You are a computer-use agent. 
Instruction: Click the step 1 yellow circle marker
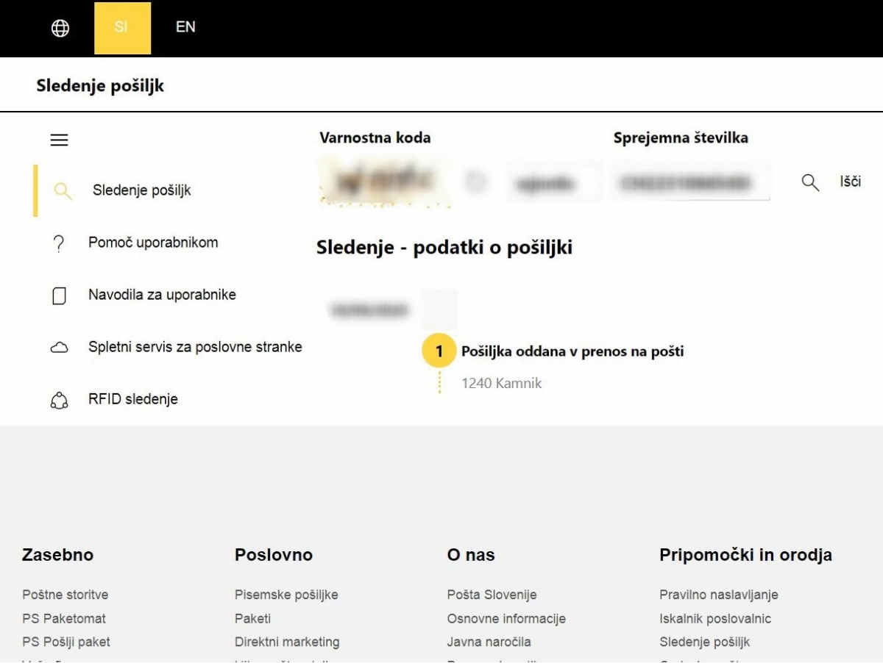(x=439, y=352)
